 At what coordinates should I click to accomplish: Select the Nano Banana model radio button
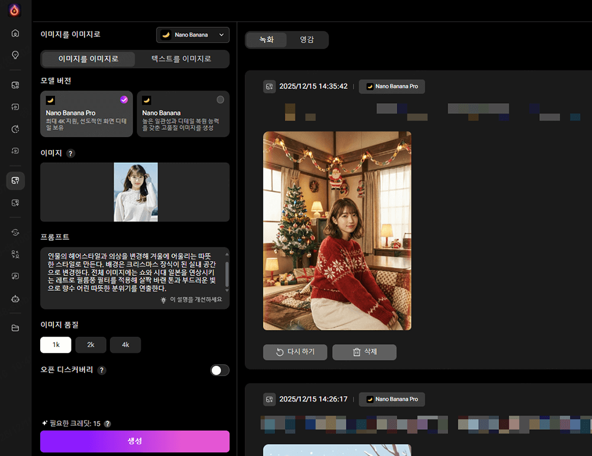coord(220,99)
